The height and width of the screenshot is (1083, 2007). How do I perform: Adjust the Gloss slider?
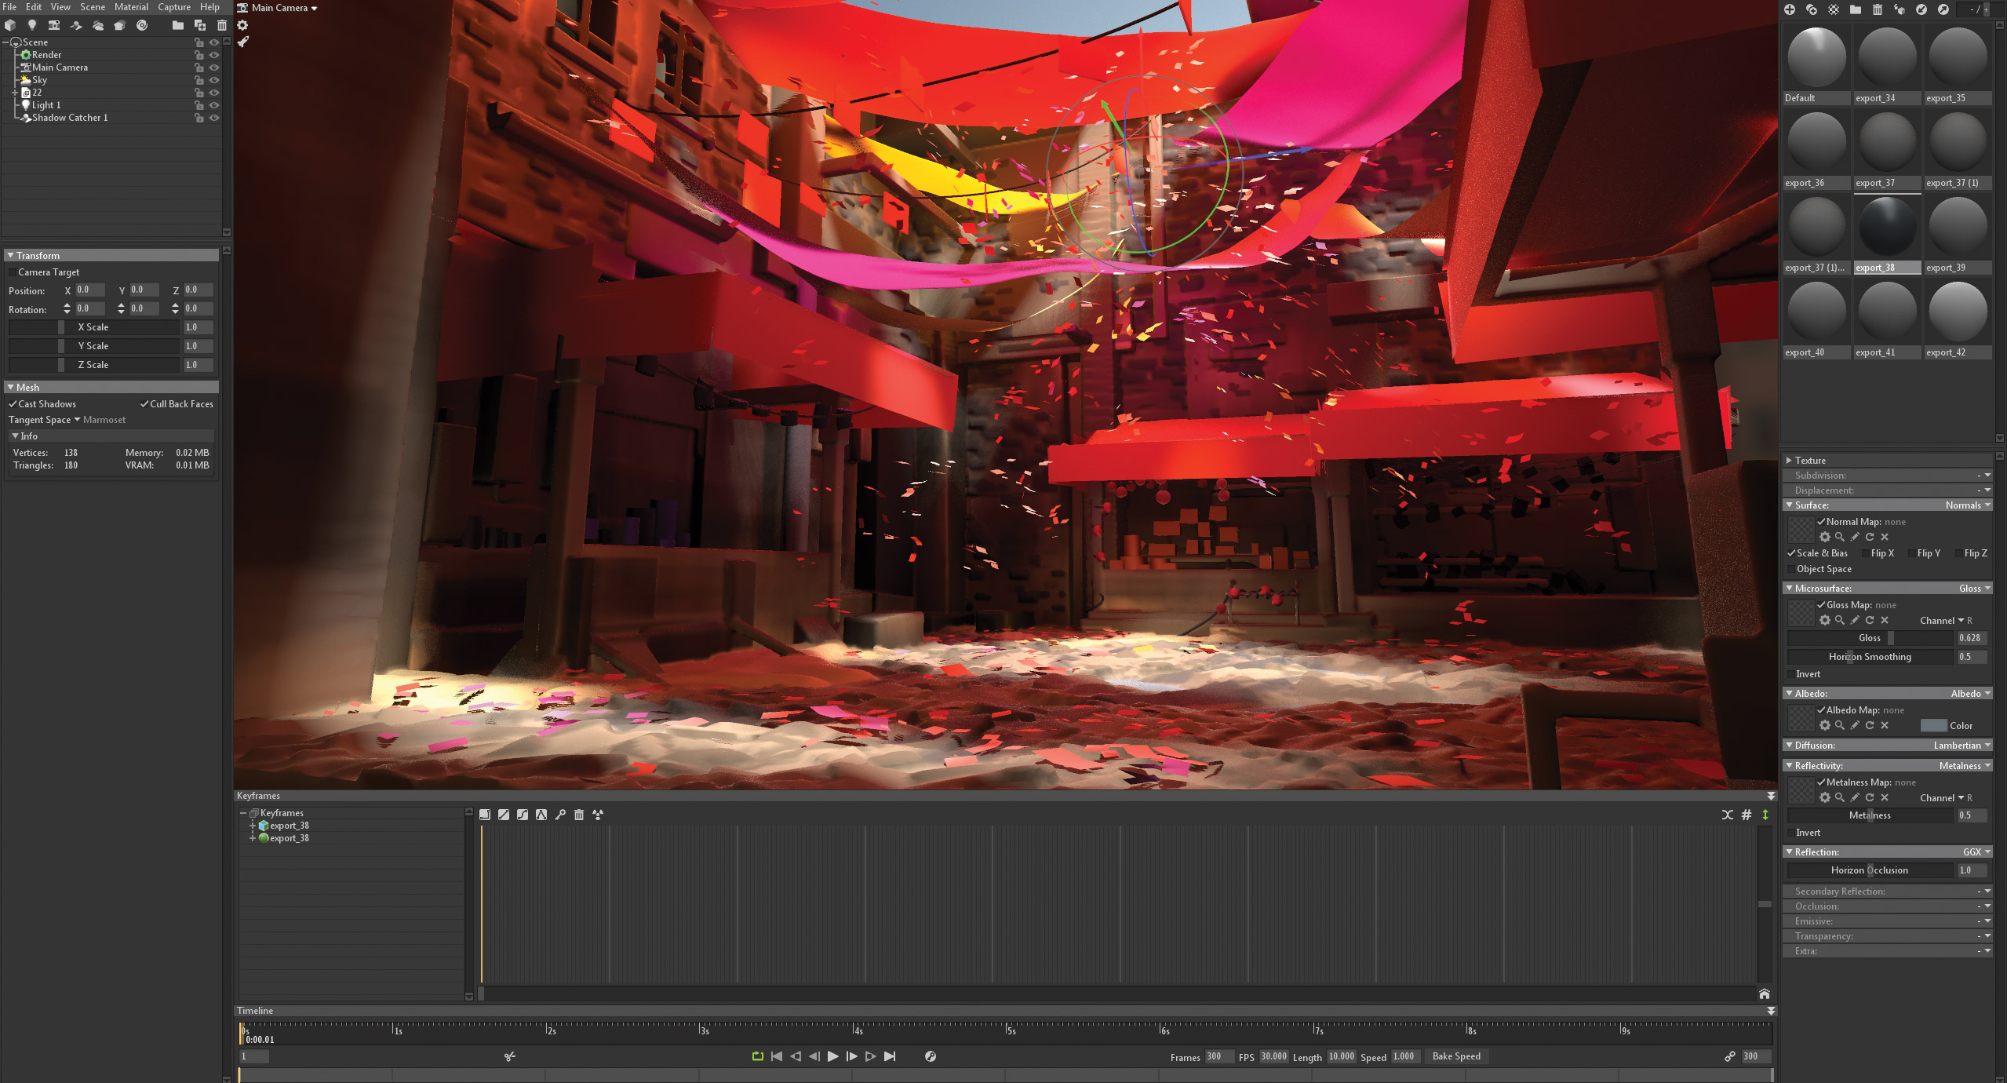[x=1870, y=638]
